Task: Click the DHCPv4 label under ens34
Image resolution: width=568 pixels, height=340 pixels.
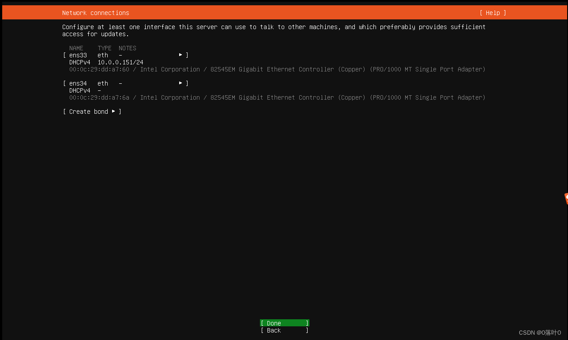Action: click(79, 90)
